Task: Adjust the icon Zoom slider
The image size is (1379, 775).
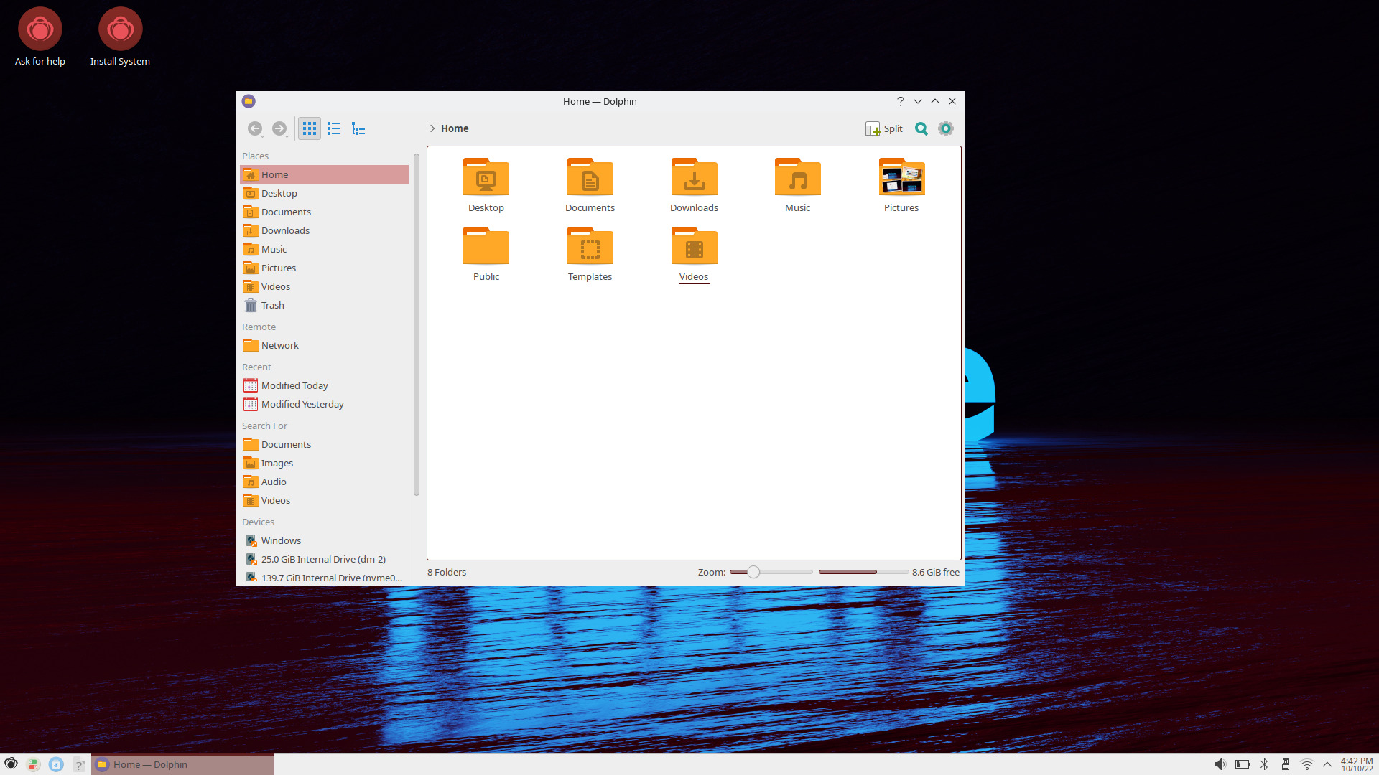Action: (753, 572)
